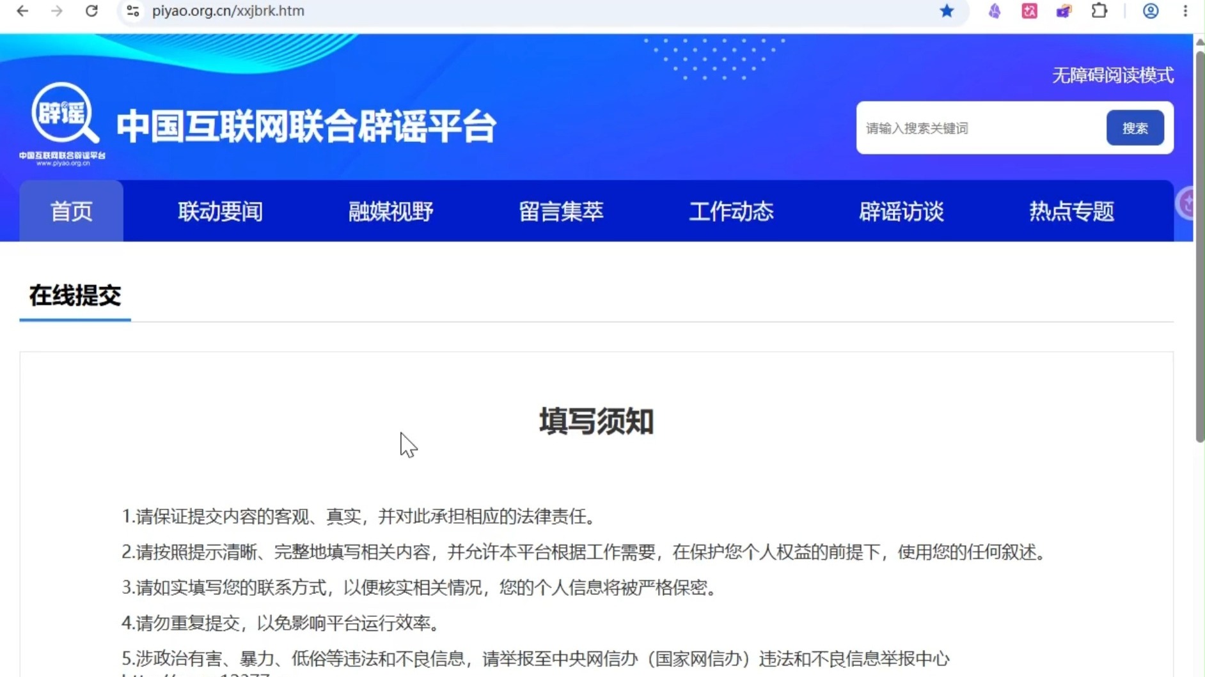Screen dimensions: 1205x677
Task: Open the 联动要闻 nav item
Action: (220, 211)
